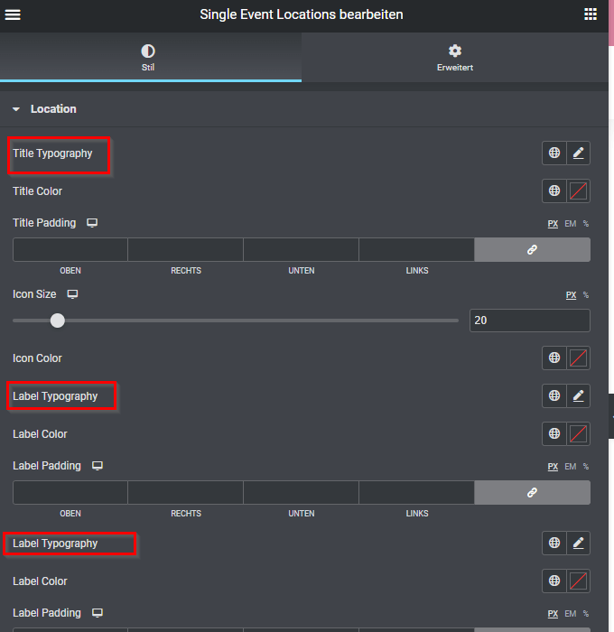Open the Title Color swatch picker

579,191
